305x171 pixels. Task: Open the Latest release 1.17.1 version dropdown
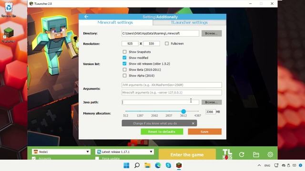click(x=124, y=152)
